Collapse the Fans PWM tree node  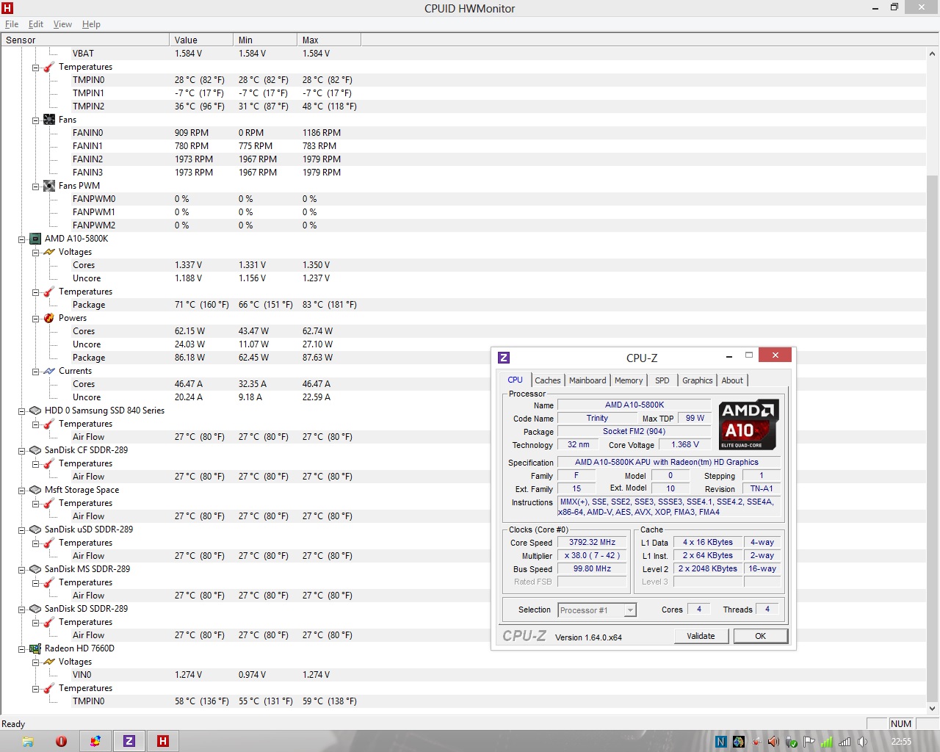[35, 187]
